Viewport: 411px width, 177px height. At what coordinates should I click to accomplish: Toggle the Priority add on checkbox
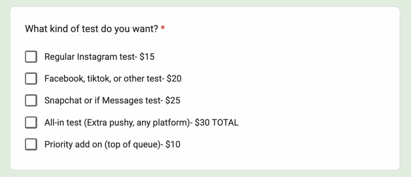31,144
